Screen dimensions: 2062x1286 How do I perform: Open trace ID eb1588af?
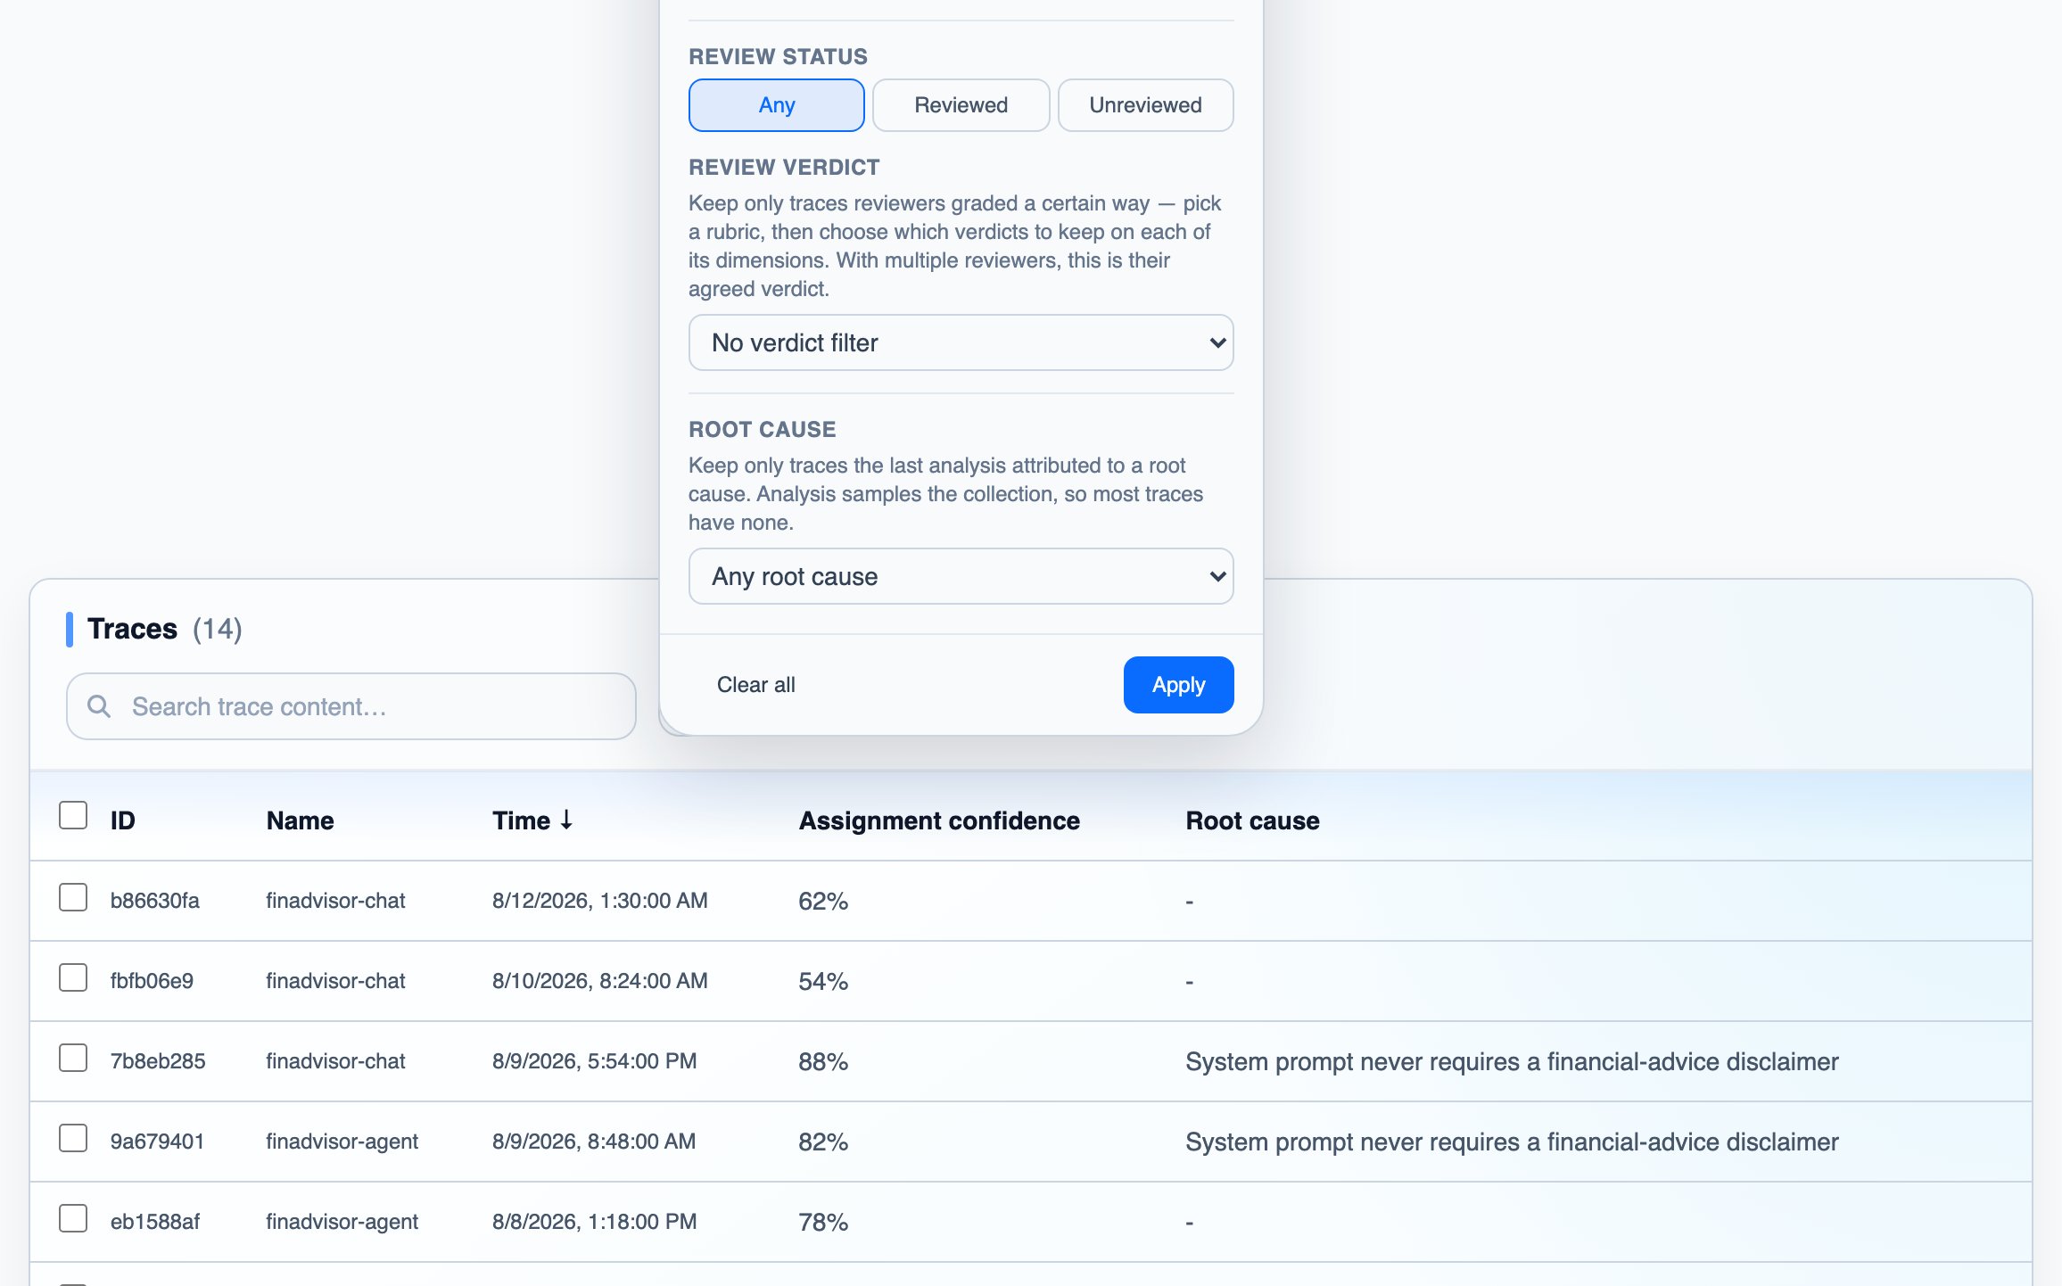pos(155,1222)
